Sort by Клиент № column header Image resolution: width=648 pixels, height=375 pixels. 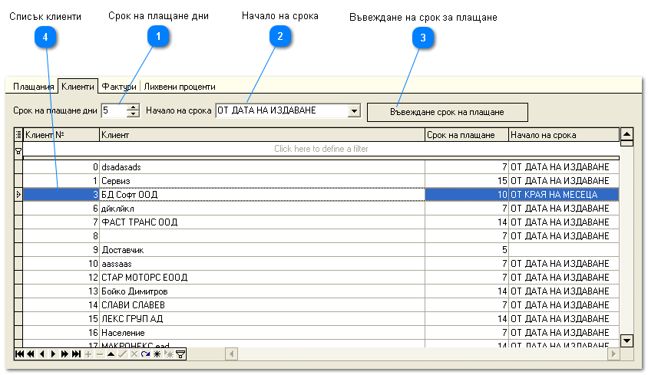pos(61,135)
